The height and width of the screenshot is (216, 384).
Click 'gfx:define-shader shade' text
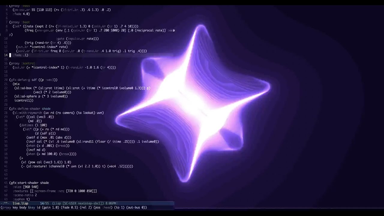click(x=31, y=109)
